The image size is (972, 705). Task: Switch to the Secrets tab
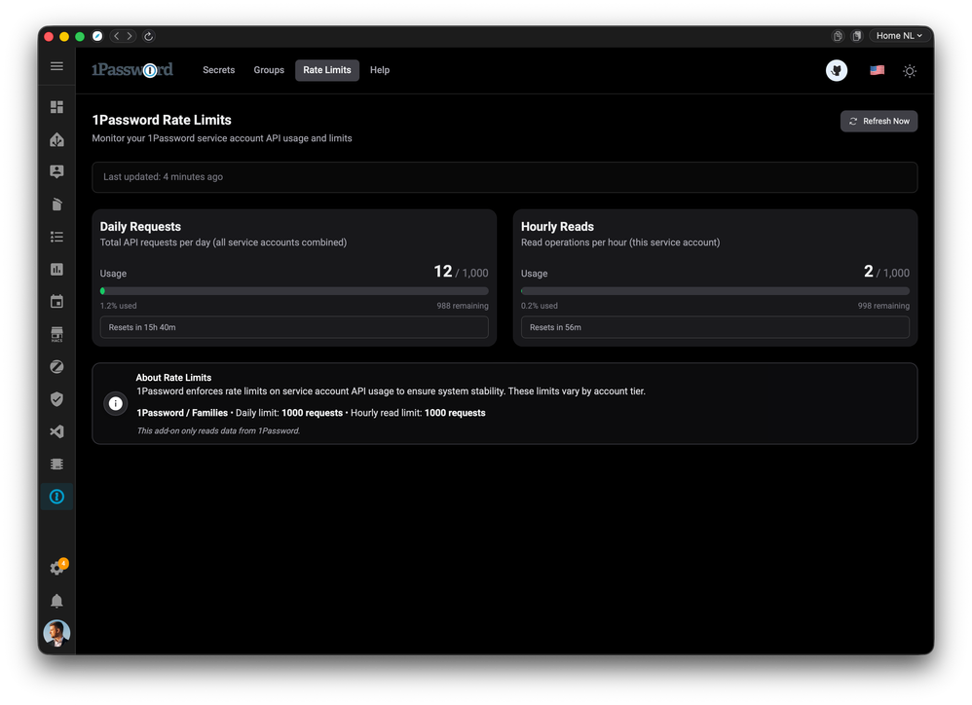218,70
